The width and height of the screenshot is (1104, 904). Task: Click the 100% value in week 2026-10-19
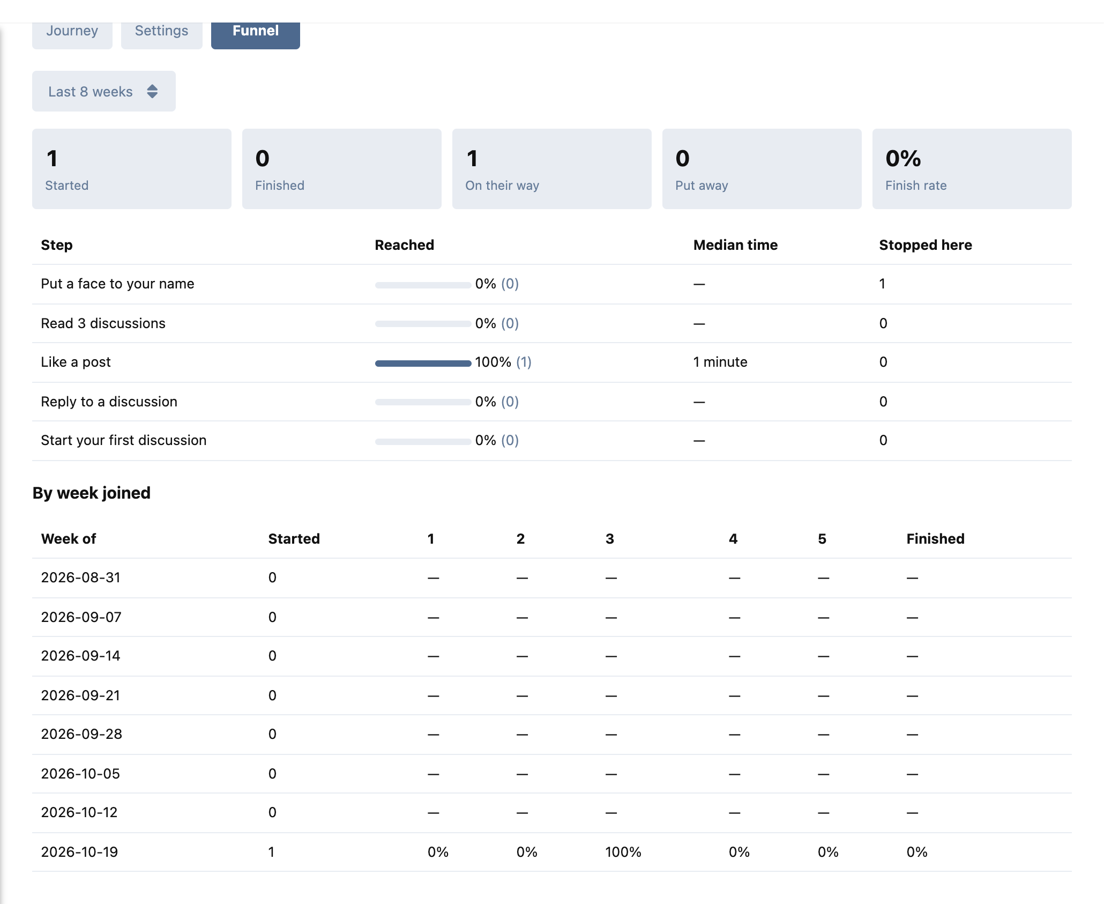click(x=623, y=852)
